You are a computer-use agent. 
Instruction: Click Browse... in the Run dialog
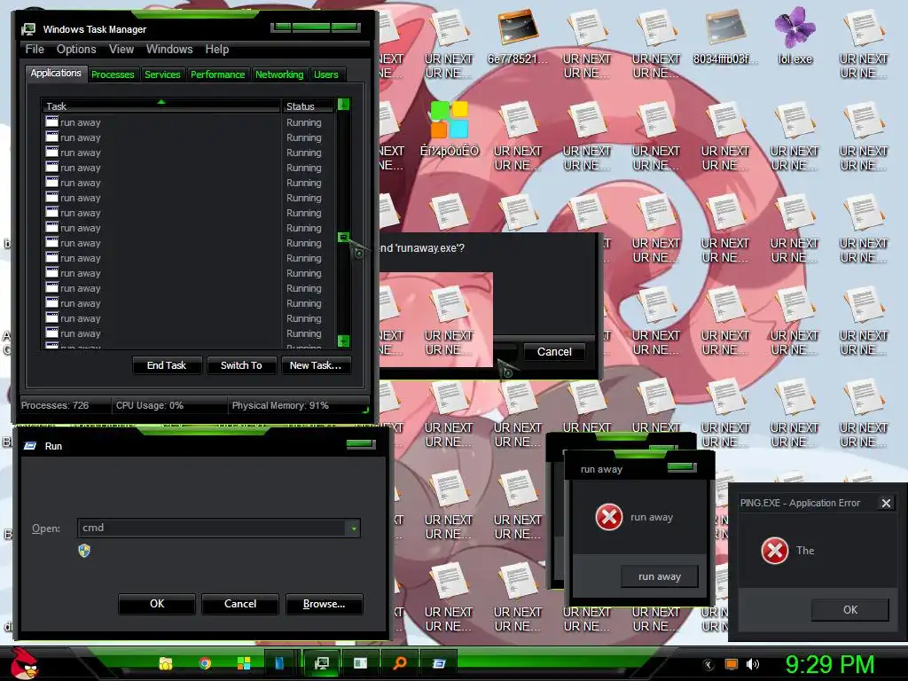click(325, 603)
